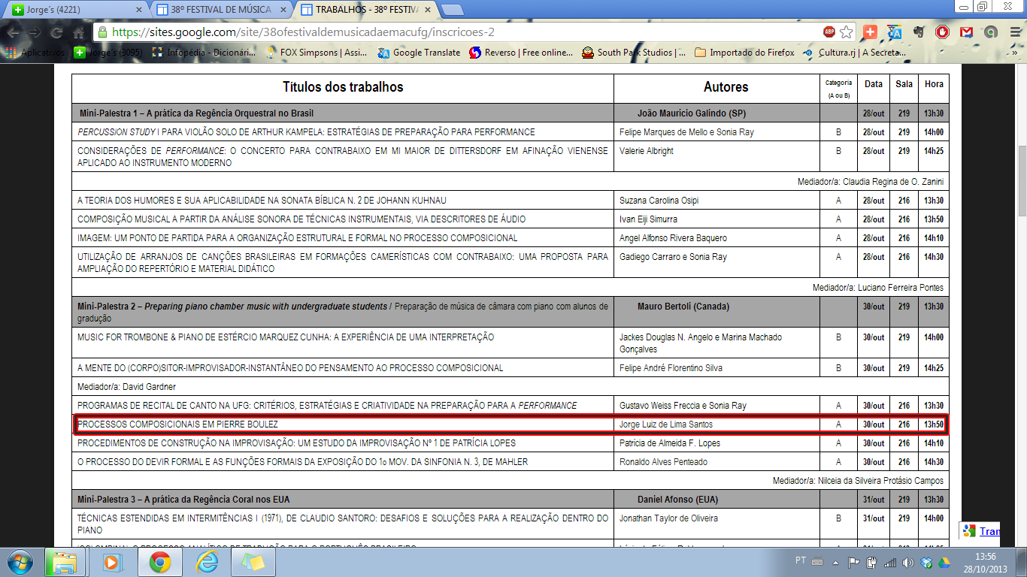Viewport: 1027px width, 577px height.
Task: Click the PT language indicator in taskbar
Action: click(x=801, y=561)
